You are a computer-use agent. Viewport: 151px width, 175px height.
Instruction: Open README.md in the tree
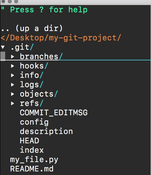[x=32, y=169]
